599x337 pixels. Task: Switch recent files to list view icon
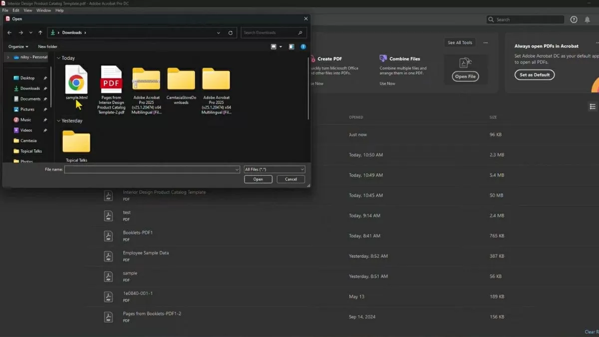(x=593, y=107)
